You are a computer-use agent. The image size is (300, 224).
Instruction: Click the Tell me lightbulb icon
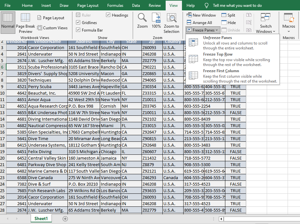[206, 5]
